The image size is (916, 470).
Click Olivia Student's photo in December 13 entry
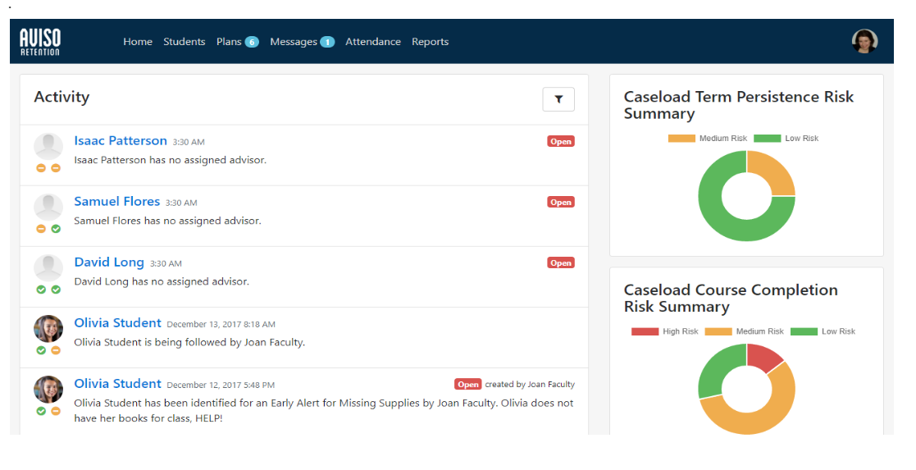pyautogui.click(x=48, y=329)
